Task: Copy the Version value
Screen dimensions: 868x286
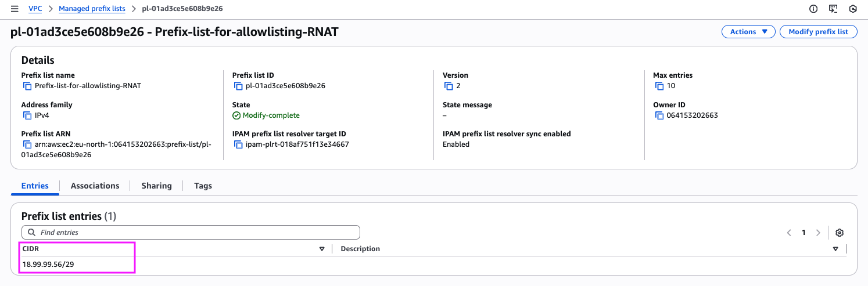Action: click(449, 86)
